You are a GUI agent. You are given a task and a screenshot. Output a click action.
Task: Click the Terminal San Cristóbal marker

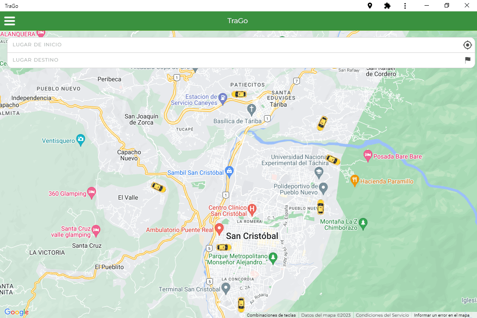tap(226, 288)
